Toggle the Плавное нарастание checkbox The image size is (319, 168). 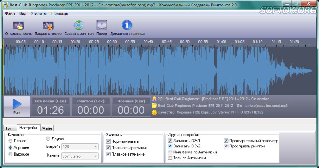[x=108, y=148]
